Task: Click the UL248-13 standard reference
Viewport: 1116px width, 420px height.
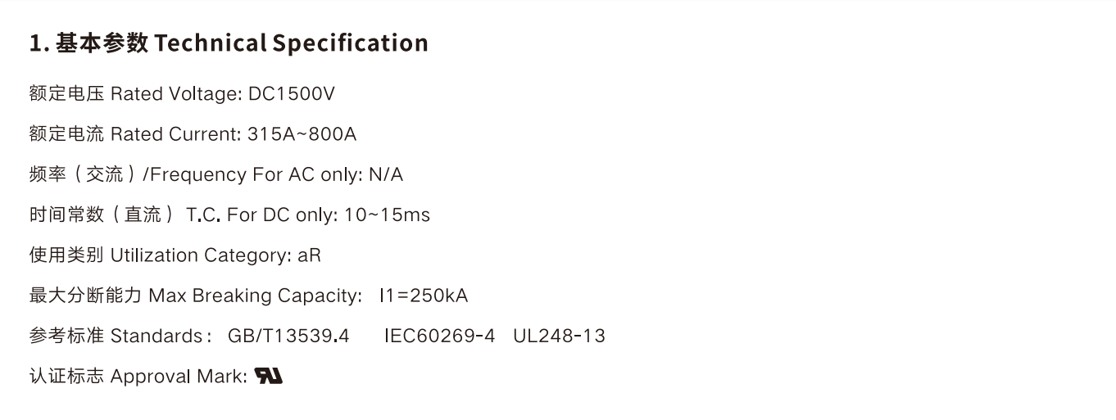Action: (559, 336)
